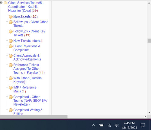Open the Wi-Fi network tray icon
Image resolution: width=151 pixels, height=130 pixels.
109,125
